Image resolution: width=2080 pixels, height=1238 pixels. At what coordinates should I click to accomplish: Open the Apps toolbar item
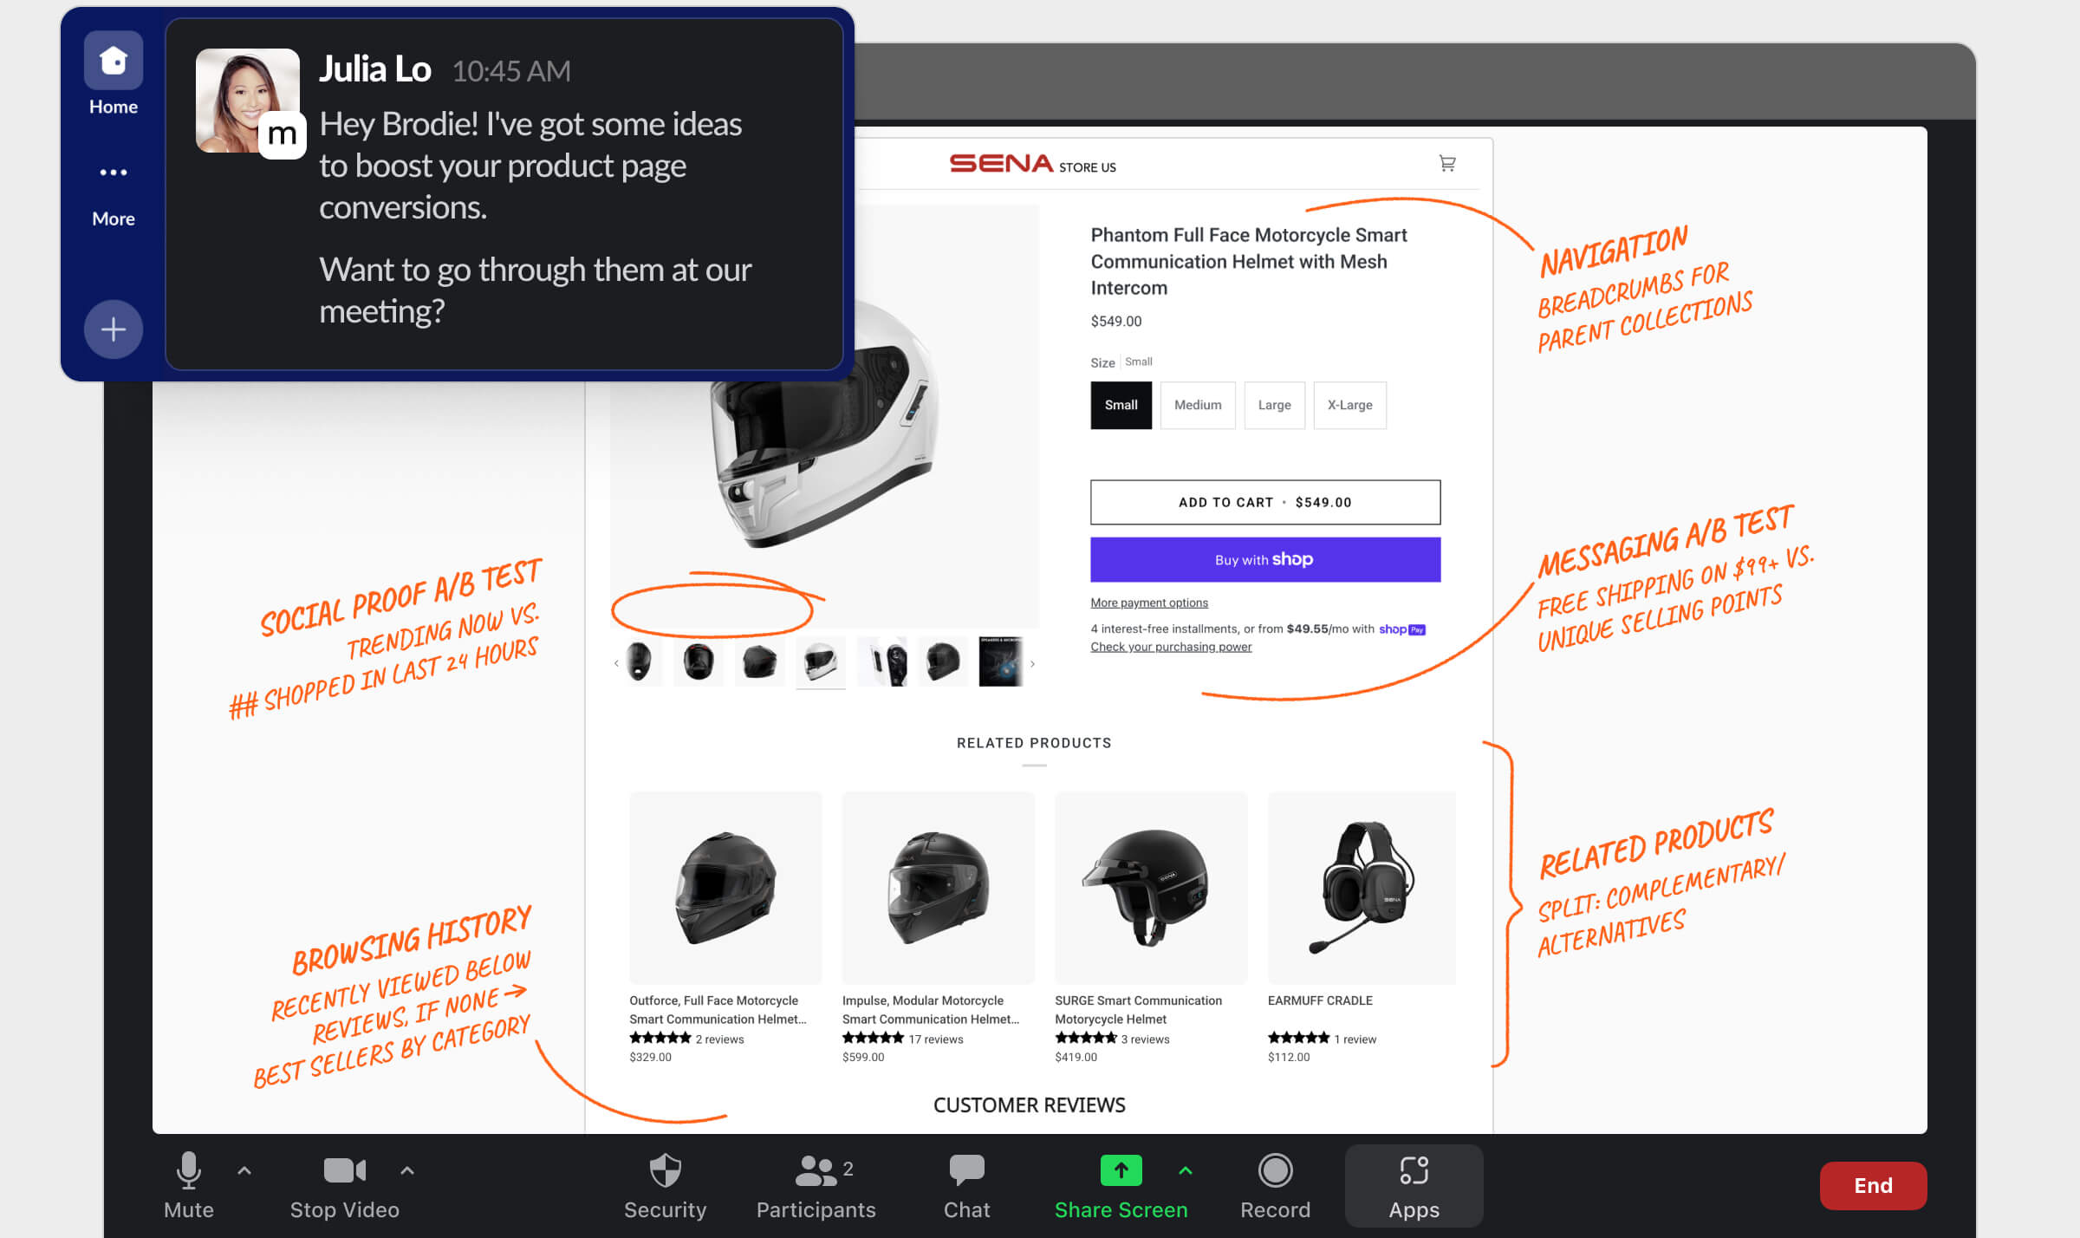click(x=1414, y=1184)
